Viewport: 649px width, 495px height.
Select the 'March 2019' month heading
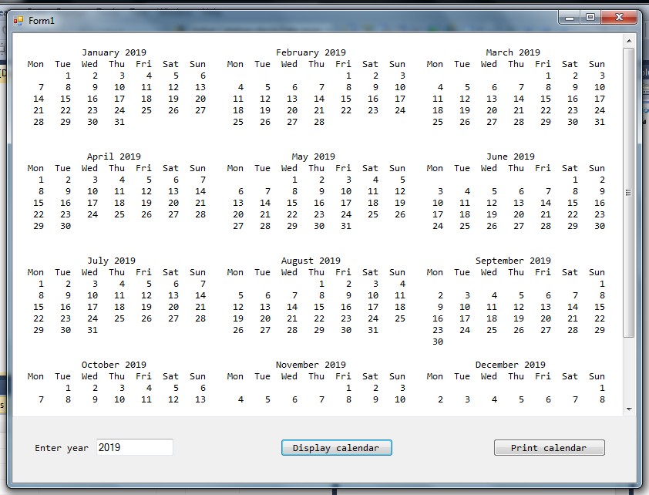click(513, 52)
